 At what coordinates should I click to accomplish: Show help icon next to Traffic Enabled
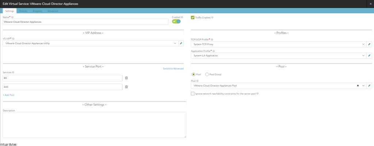coord(212,18)
